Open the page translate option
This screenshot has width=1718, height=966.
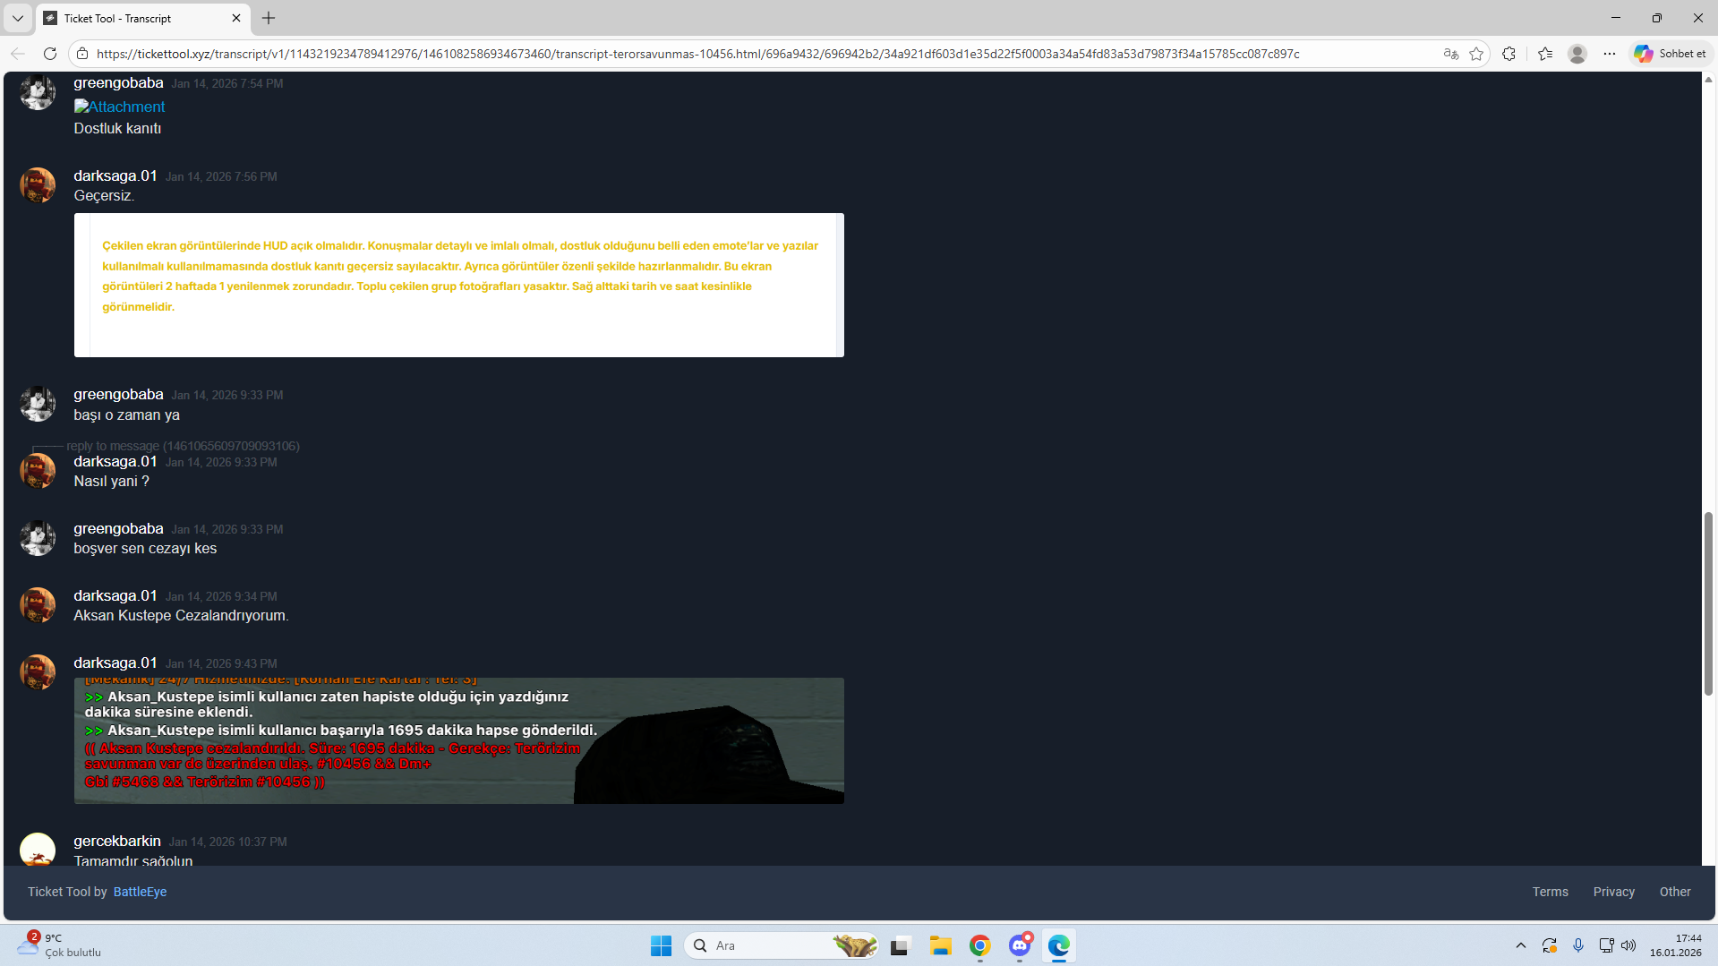1451,54
